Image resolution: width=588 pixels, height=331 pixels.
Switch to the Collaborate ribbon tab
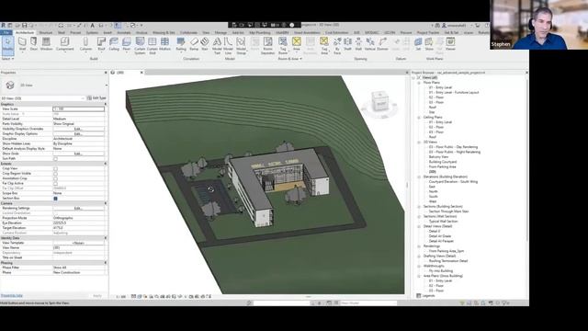click(188, 33)
